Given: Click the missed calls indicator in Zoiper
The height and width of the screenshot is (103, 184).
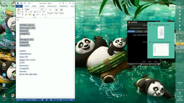Looking at the screenshot, I should coord(153,64).
